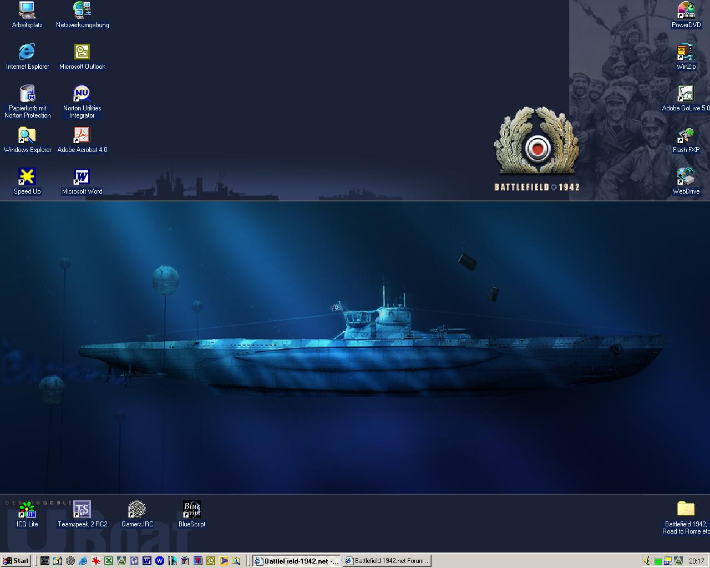
Task: Open the Arbeitsplatz desktop icon
Action: coord(27,15)
